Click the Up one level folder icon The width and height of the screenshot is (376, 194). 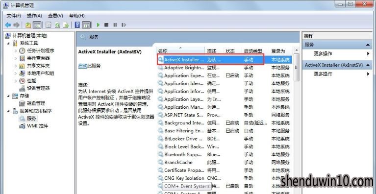tap(28, 25)
